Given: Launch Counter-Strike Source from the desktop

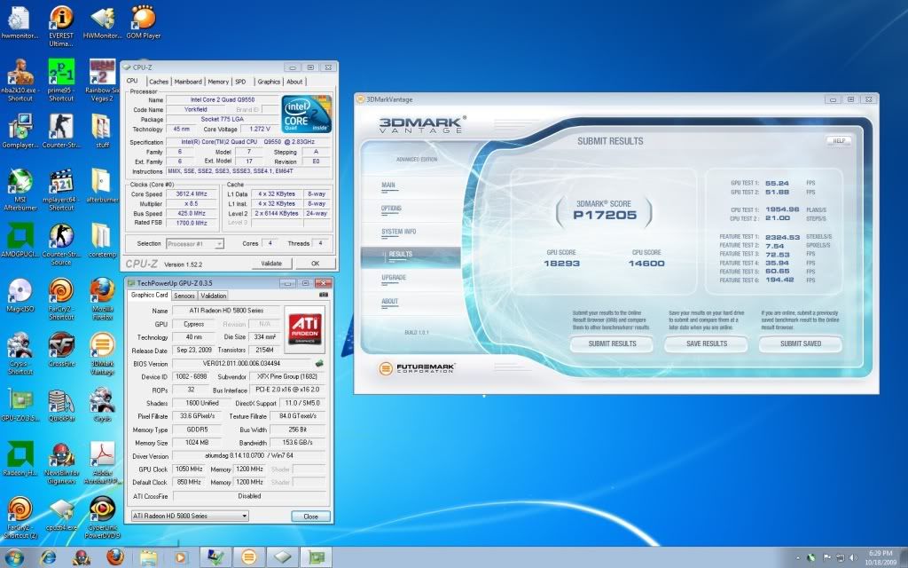Looking at the screenshot, I should pyautogui.click(x=61, y=244).
